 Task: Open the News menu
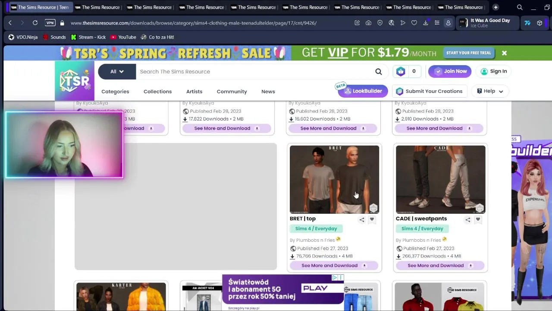(268, 92)
